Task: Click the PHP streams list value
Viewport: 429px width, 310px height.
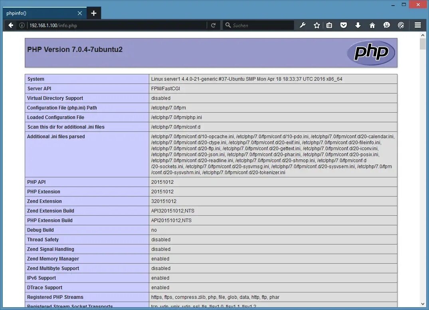Action: [215, 297]
